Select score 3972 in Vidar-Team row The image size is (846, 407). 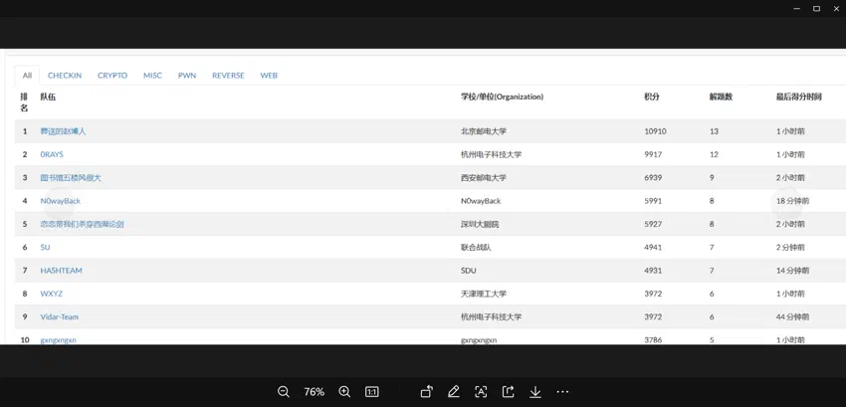(653, 316)
